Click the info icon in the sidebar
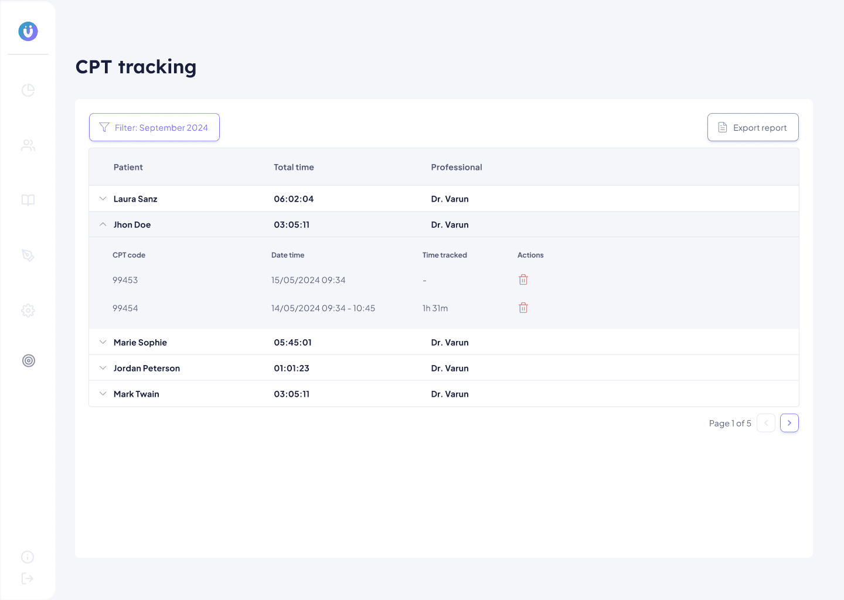This screenshot has height=600, width=844. 28,557
